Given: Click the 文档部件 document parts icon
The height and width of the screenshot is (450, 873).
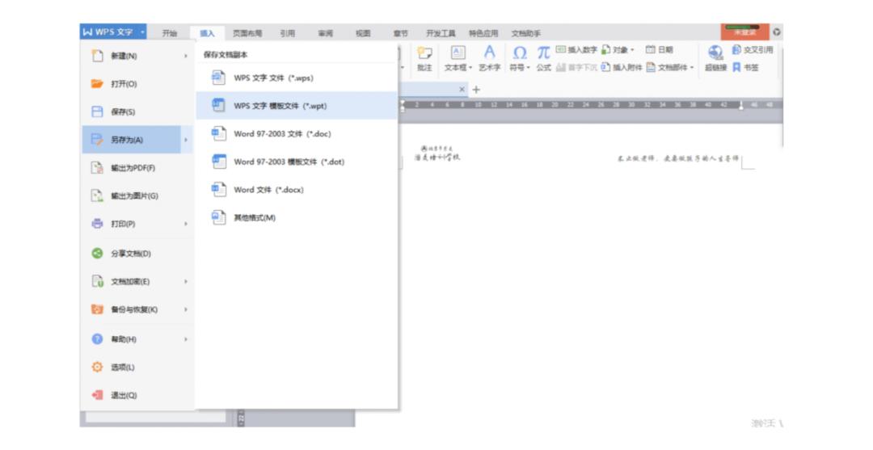Looking at the screenshot, I should coord(651,67).
